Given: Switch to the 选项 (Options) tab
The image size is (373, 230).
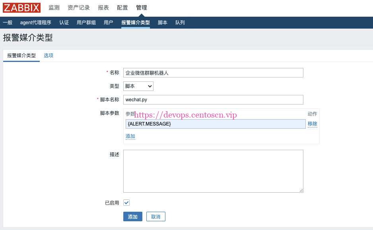Looking at the screenshot, I should [48, 55].
